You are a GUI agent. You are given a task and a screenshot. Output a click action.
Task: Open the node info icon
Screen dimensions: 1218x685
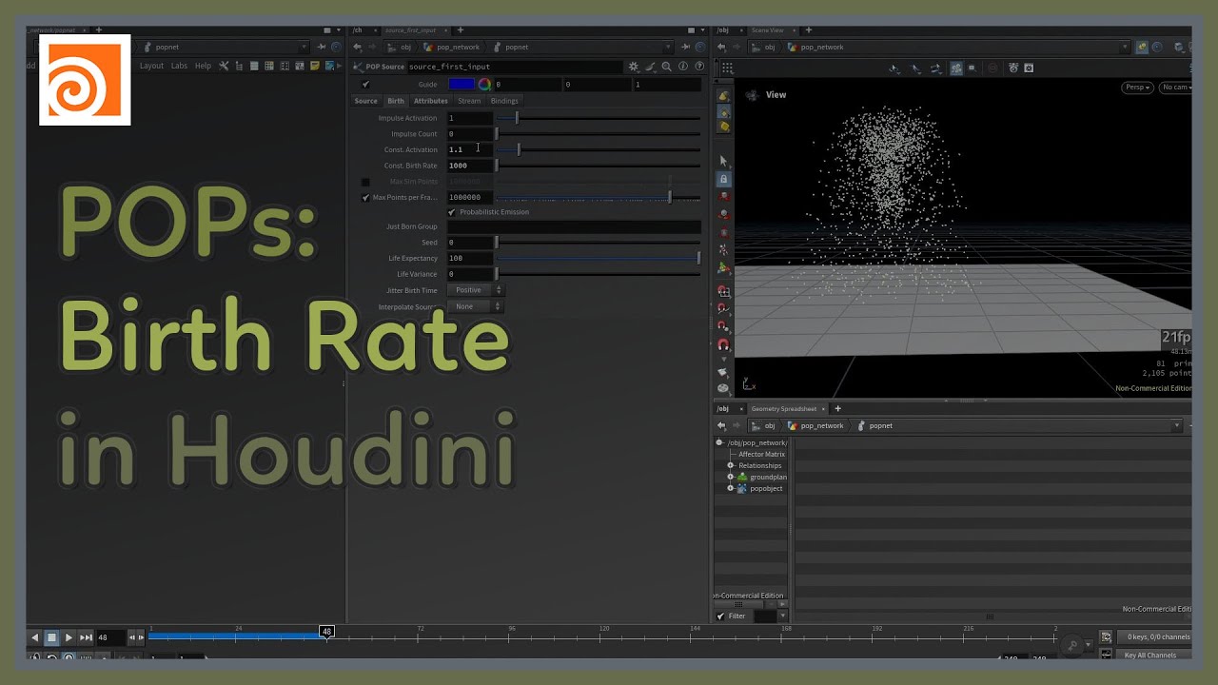pos(683,67)
